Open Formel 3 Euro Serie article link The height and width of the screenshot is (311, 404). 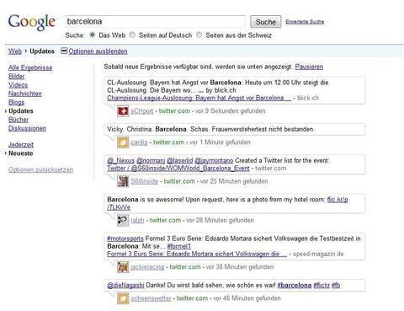click(197, 254)
